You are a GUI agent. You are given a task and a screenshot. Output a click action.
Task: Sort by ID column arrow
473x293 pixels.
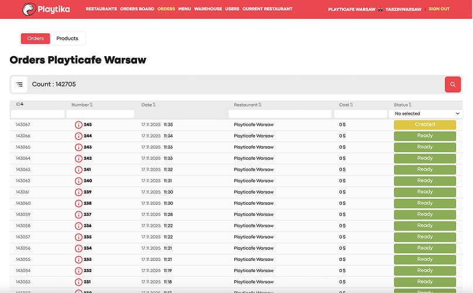tap(22, 104)
